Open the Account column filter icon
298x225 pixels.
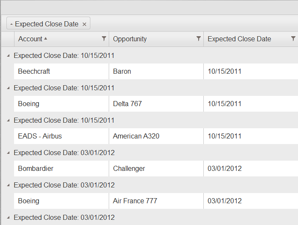click(x=104, y=39)
